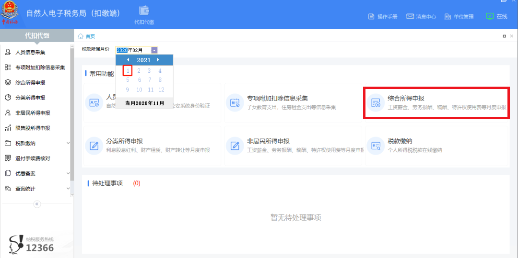The image size is (518, 258).
Task: Click the 待处理事项 count (0)
Action: [137, 183]
